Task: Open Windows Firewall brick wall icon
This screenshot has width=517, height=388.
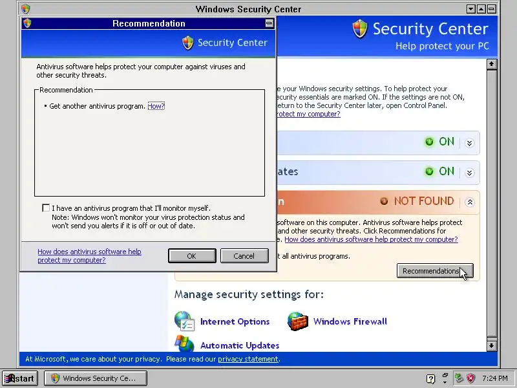Action: click(298, 321)
